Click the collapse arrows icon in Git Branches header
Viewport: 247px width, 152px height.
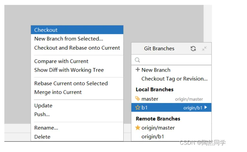point(204,48)
